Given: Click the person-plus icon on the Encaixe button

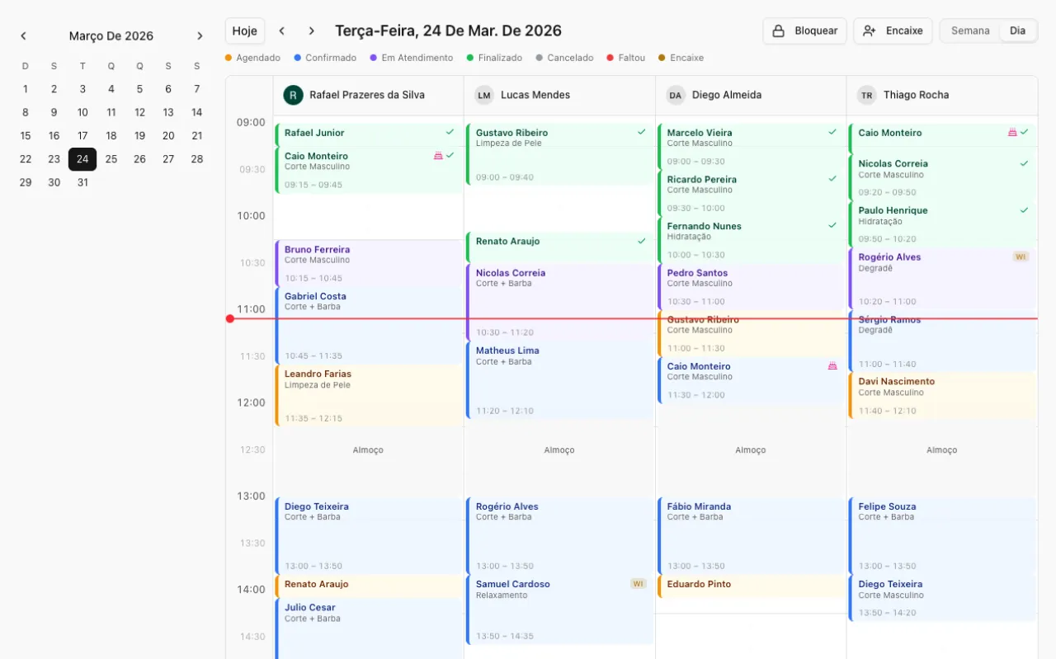Looking at the screenshot, I should (x=868, y=31).
